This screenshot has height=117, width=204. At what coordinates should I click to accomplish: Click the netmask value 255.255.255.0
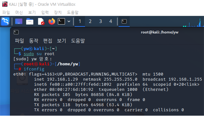(x=121, y=79)
